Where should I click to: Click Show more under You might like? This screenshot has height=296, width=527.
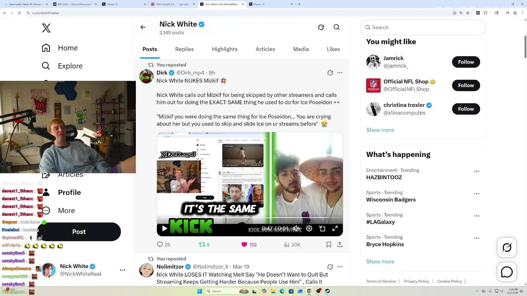pyautogui.click(x=380, y=130)
